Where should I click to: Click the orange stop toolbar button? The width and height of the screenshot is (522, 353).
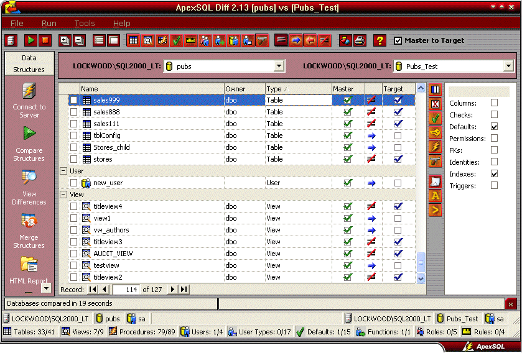click(x=45, y=40)
